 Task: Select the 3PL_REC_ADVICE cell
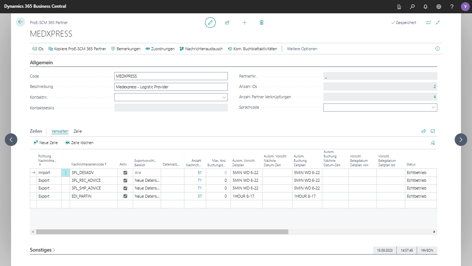94,181
